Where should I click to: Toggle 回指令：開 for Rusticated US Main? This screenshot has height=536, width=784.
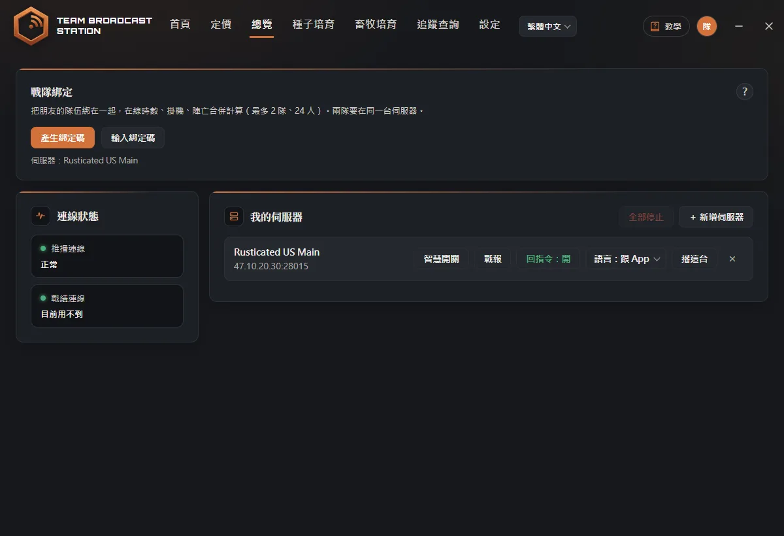pyautogui.click(x=548, y=259)
